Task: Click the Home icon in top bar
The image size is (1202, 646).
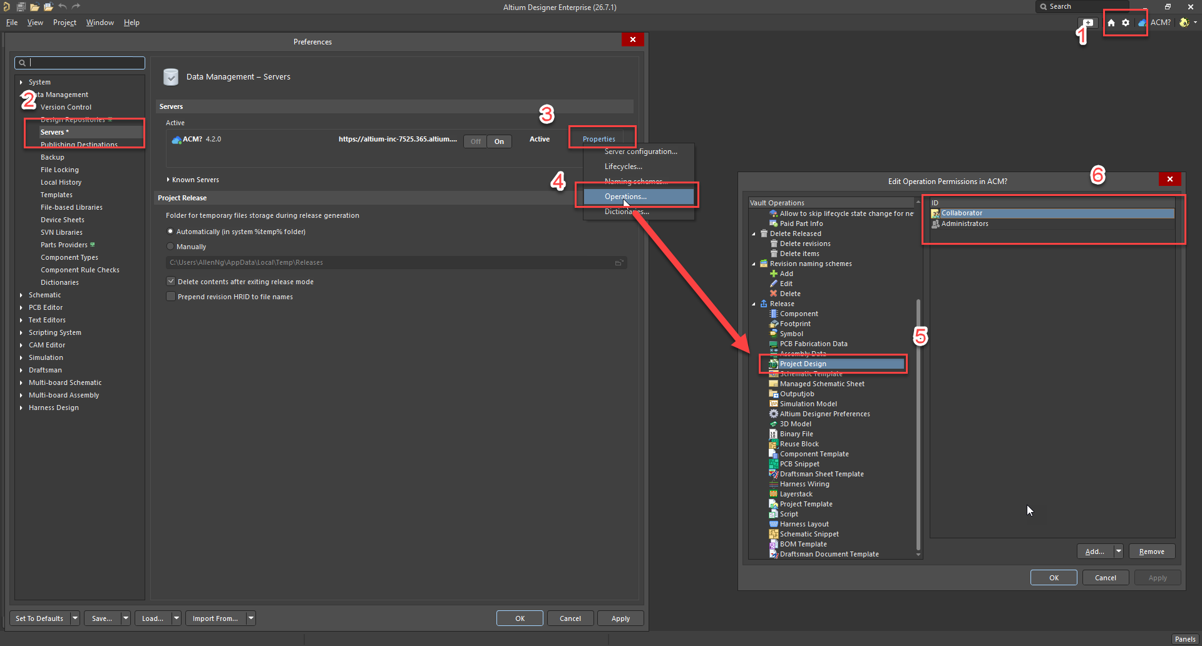Action: 1111,23
